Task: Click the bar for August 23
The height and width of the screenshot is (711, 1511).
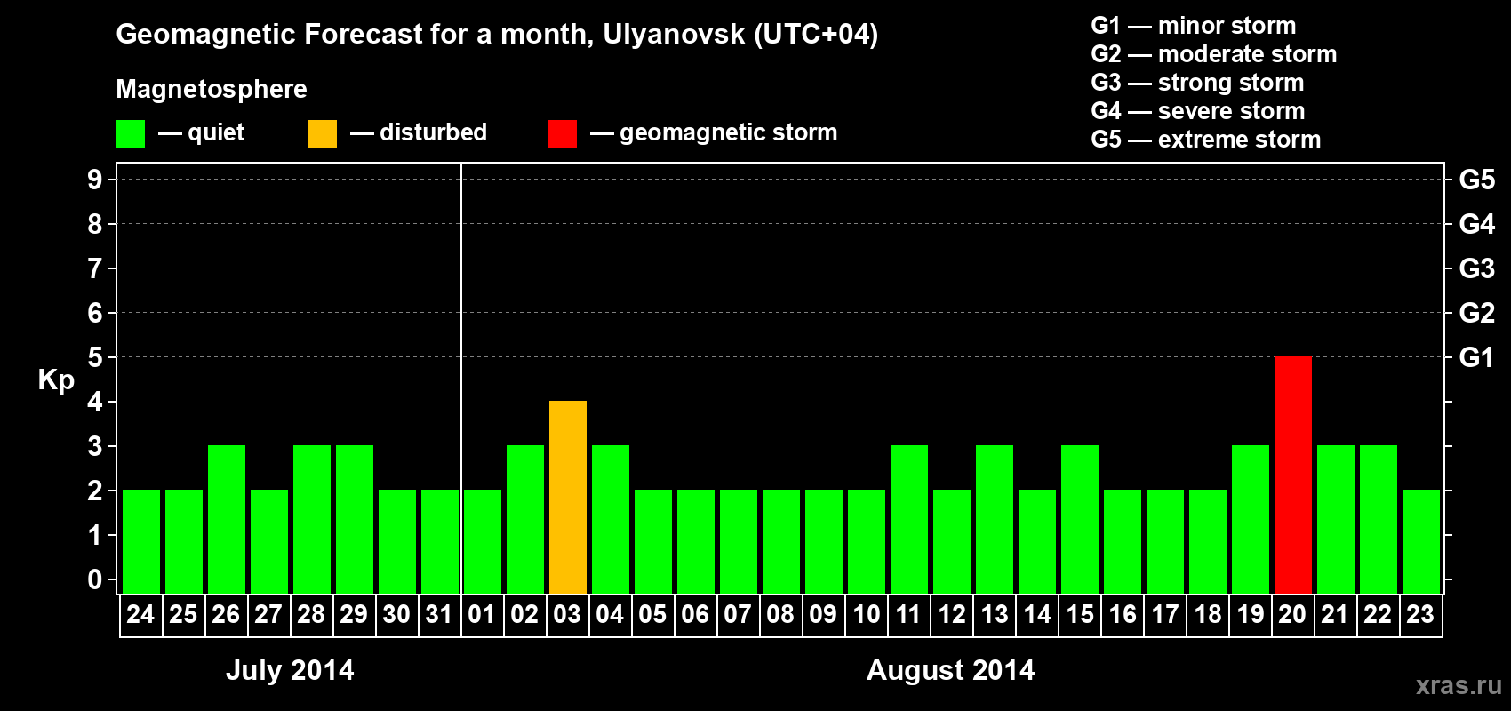Action: coord(1421,541)
